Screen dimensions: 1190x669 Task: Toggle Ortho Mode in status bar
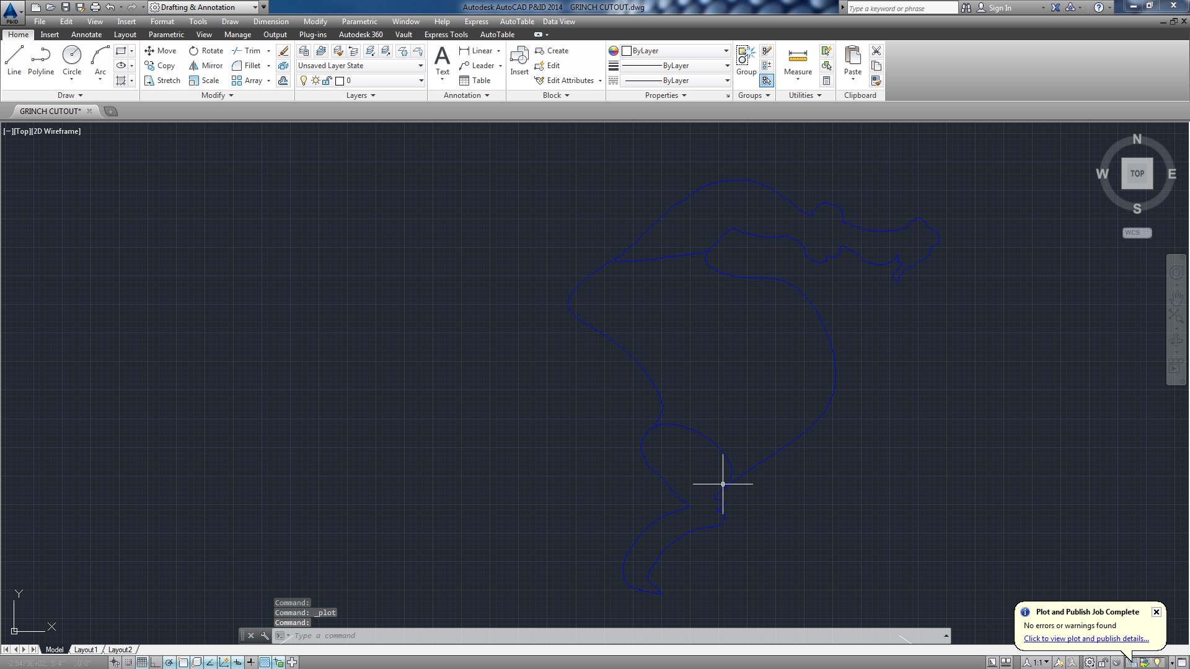pyautogui.click(x=156, y=662)
